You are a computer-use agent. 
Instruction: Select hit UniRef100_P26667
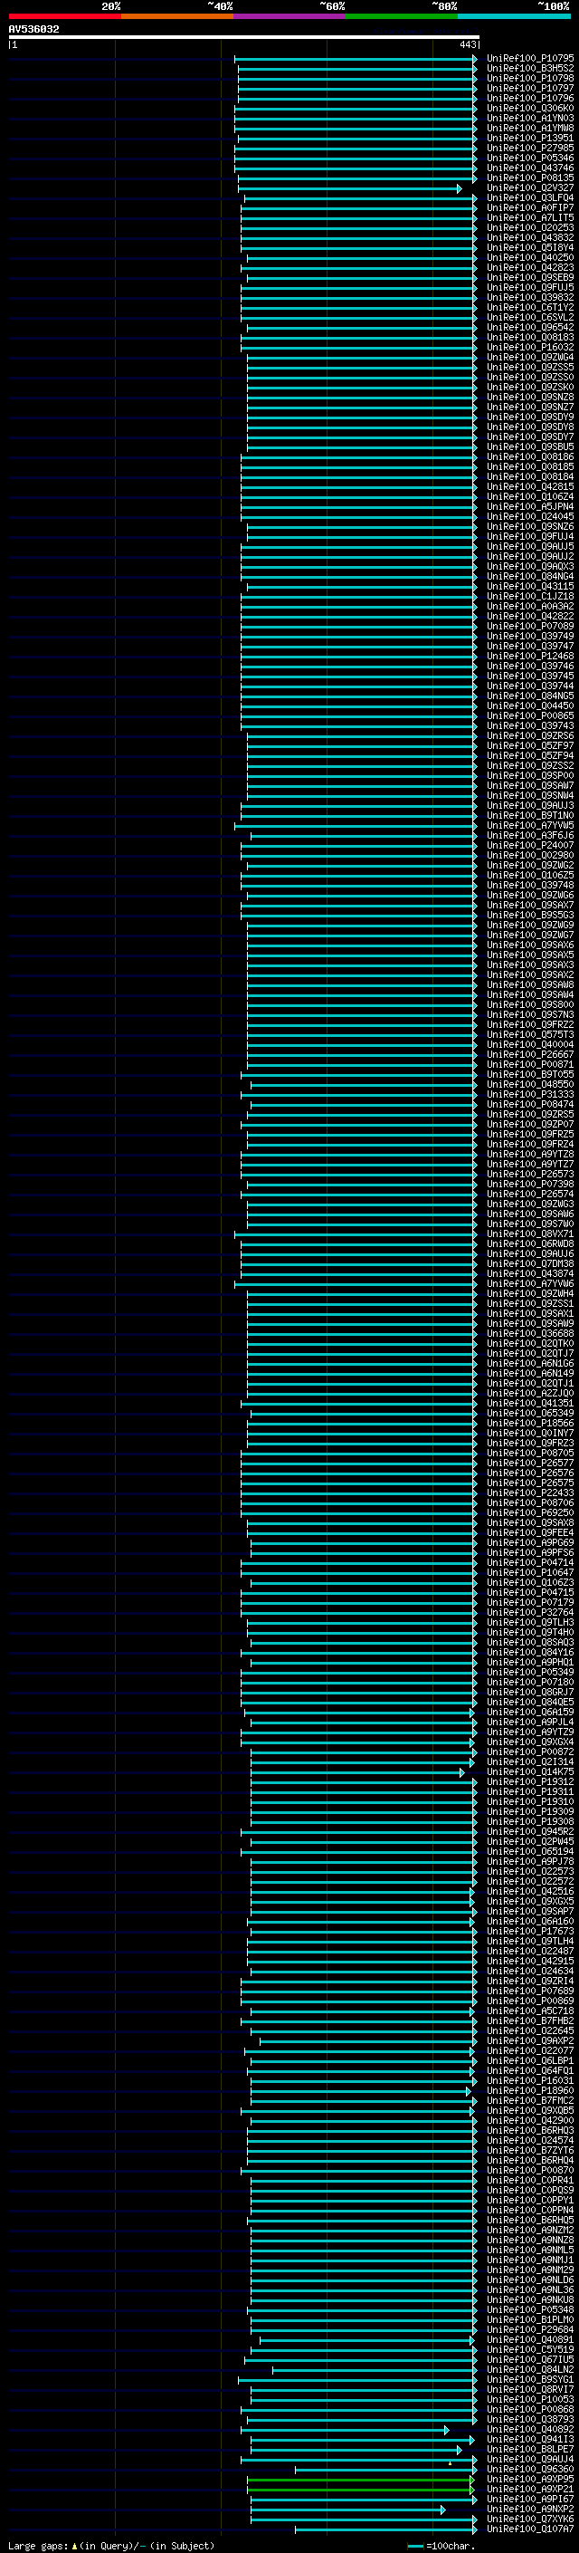[529, 1054]
